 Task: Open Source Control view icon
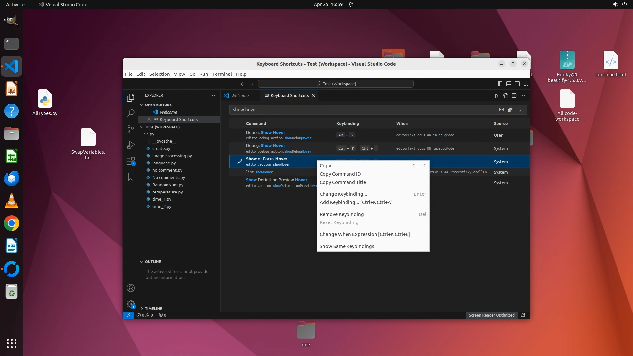[x=131, y=129]
